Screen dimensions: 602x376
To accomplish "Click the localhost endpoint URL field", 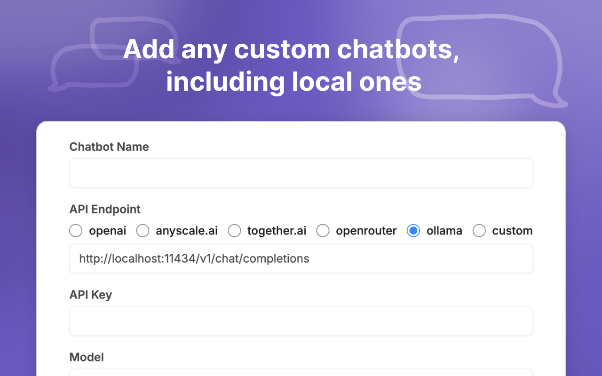I will [x=301, y=258].
